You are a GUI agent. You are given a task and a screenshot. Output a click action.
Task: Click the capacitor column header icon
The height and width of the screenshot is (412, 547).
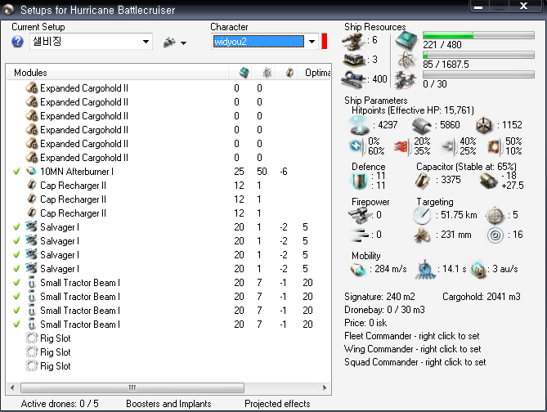(289, 73)
